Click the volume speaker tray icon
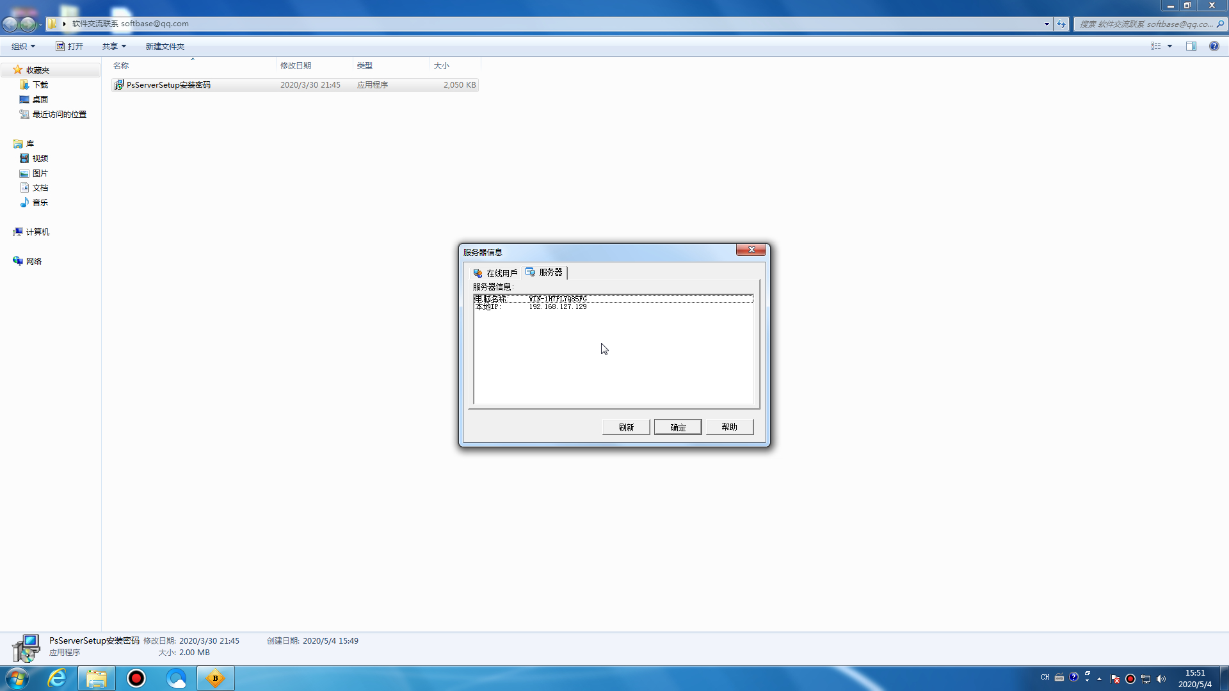 (1161, 679)
